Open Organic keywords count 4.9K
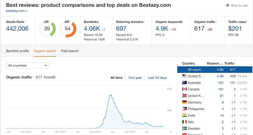253x135 pixels. 162,29
